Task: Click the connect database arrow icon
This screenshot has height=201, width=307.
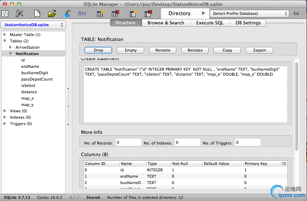Action: click(x=67, y=13)
